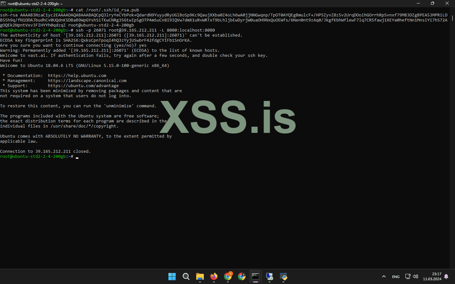Open the volume speaker tray icon
The width and height of the screenshot is (455, 284).
416,276
